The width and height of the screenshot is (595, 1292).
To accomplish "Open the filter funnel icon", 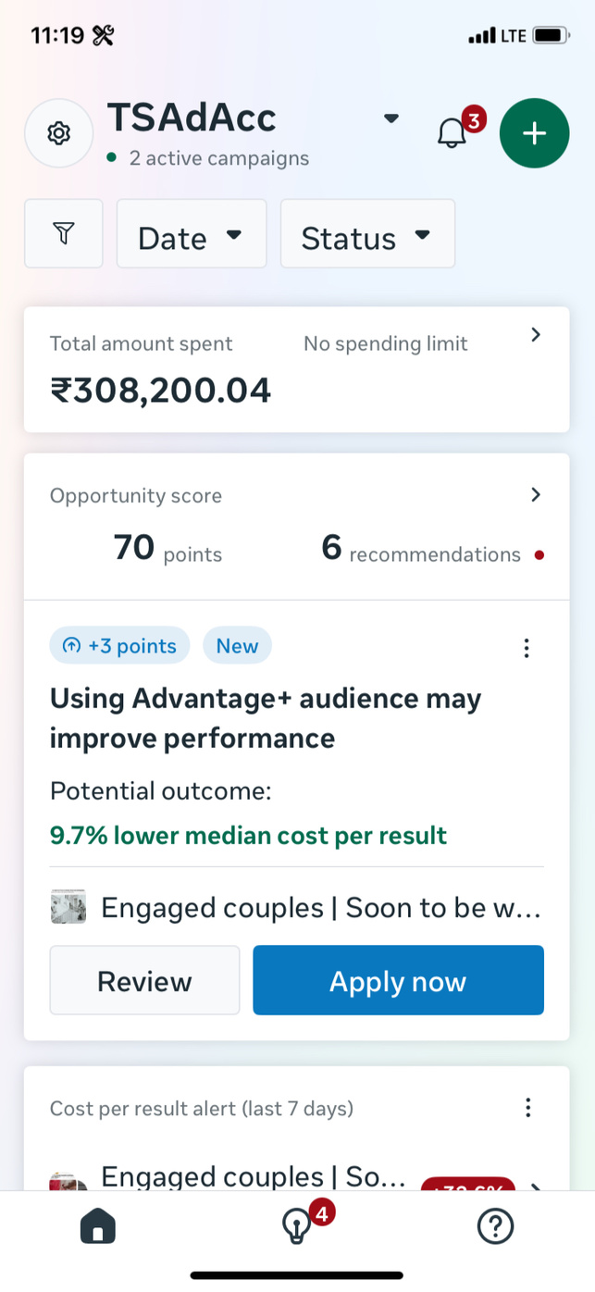I will coord(63,234).
